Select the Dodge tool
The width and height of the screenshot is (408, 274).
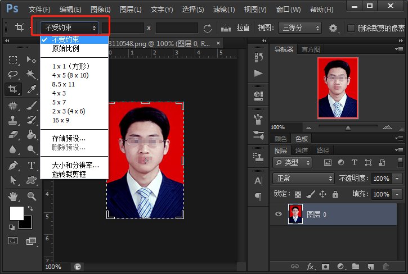32,149
